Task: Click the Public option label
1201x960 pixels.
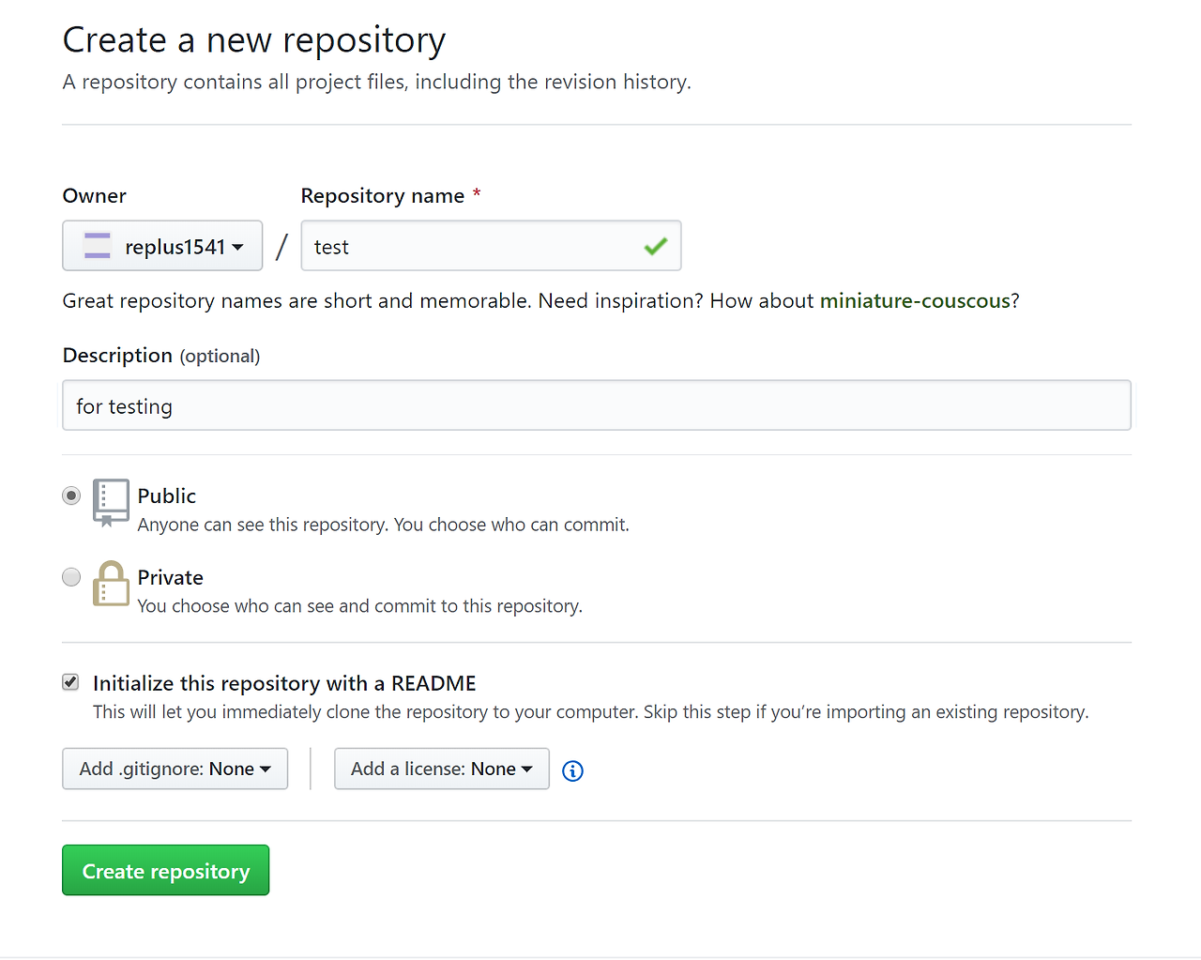Action: 167,495
